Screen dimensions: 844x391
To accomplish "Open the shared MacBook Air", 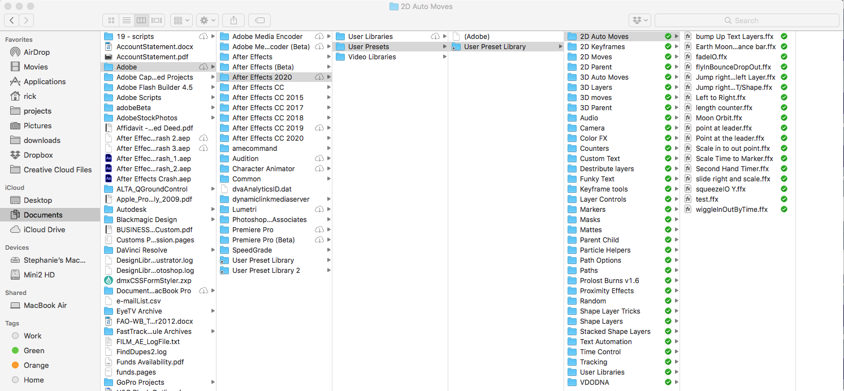I will pyautogui.click(x=45, y=305).
